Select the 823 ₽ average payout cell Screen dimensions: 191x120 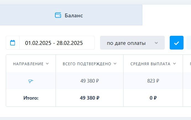coord(153,81)
